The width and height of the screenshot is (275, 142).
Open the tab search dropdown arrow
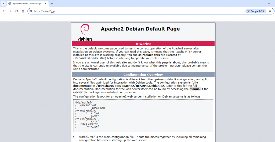point(3,3)
